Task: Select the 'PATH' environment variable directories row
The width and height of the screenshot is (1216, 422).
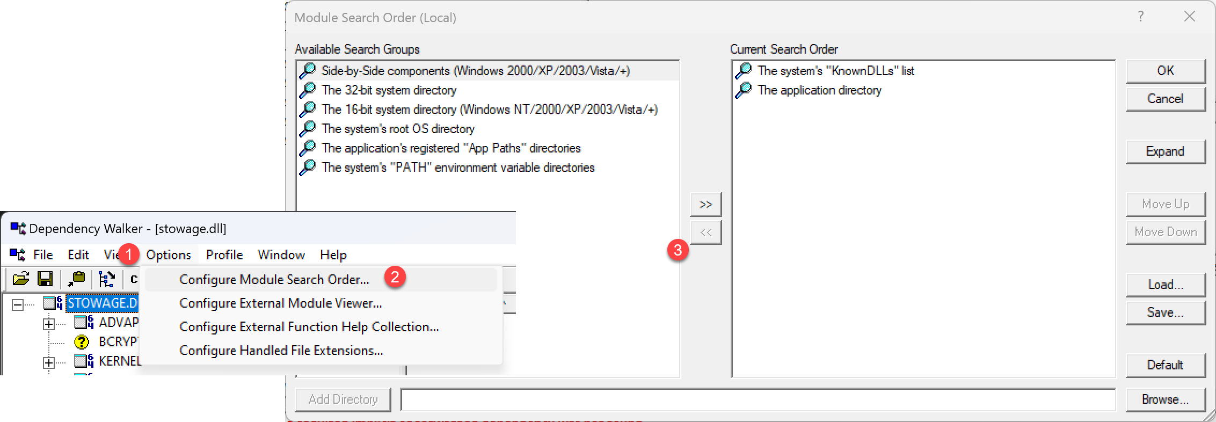Action: pos(489,167)
